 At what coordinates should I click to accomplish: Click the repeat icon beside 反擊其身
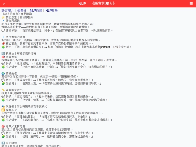[3, 110]
